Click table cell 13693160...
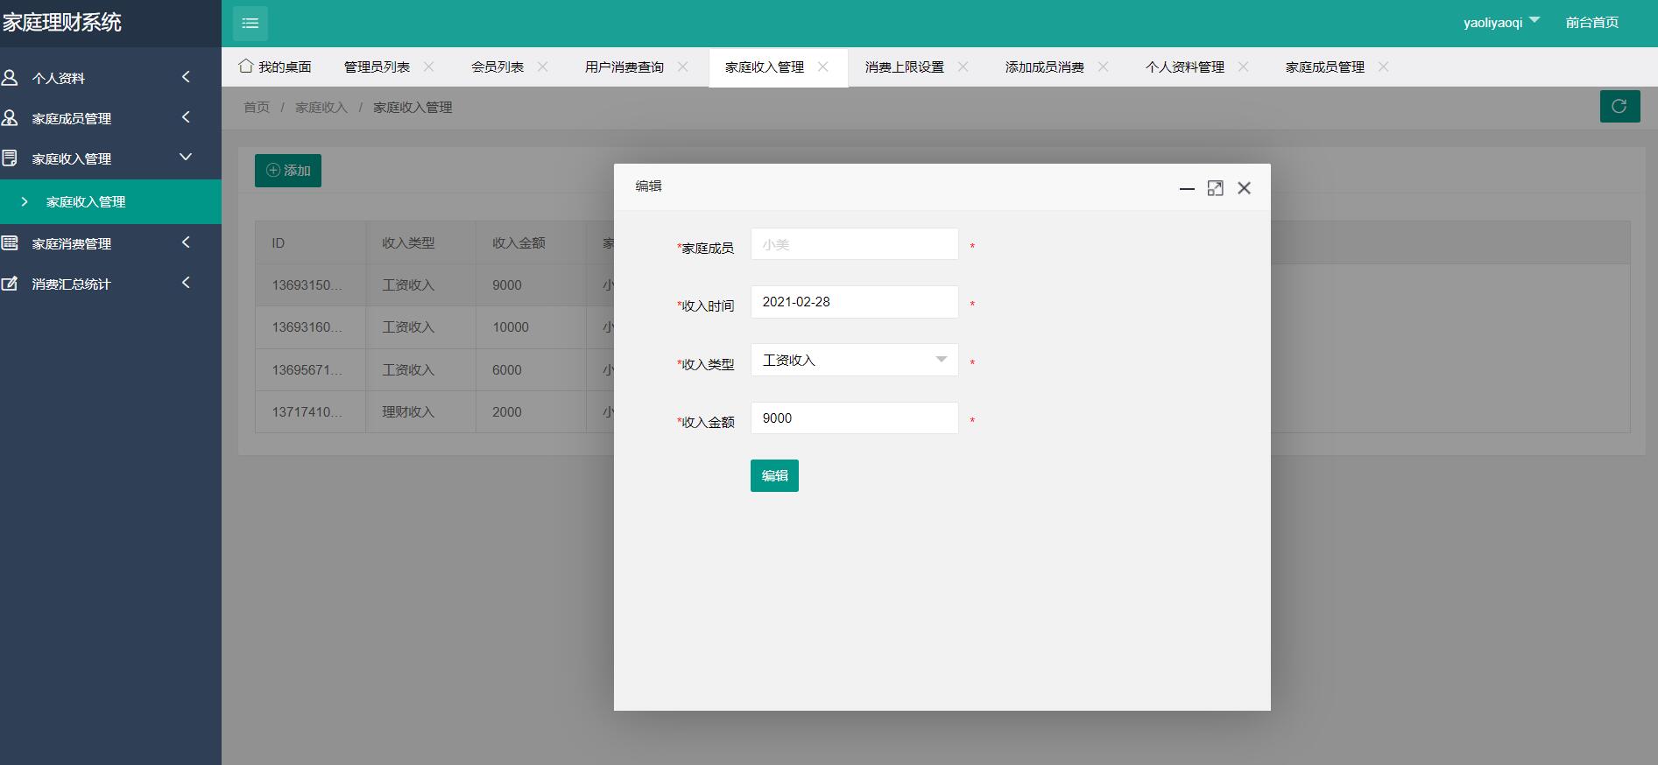The image size is (1658, 765). click(311, 327)
